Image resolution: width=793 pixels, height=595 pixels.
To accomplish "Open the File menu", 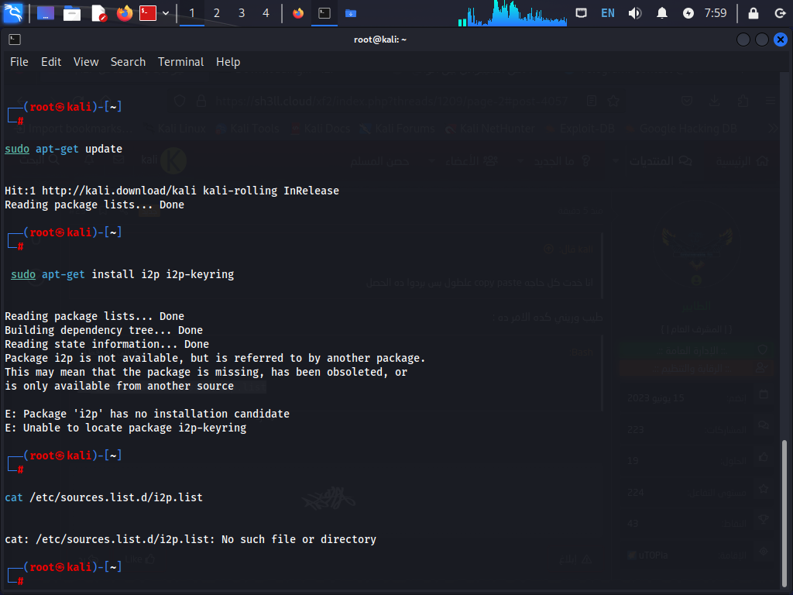I will tap(19, 62).
